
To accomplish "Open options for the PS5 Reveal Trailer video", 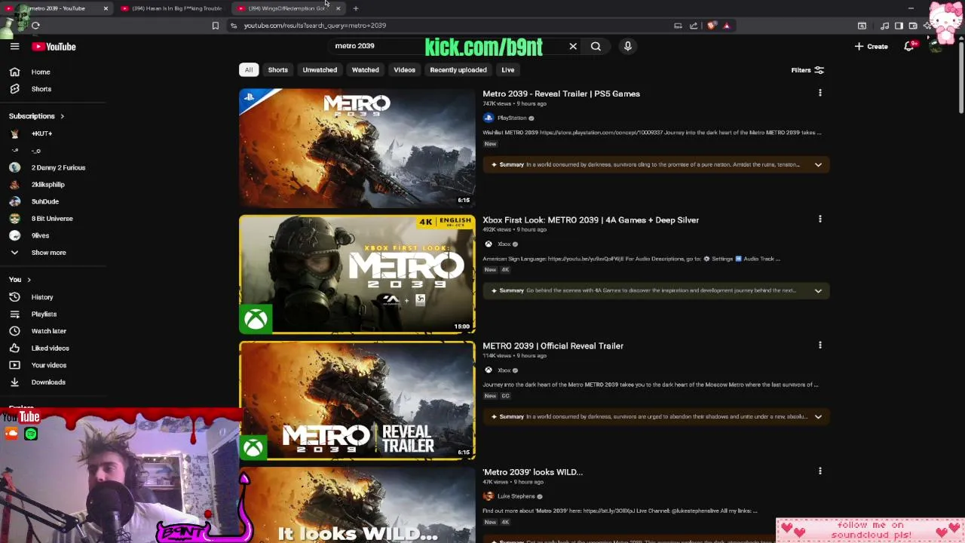I will tap(819, 93).
